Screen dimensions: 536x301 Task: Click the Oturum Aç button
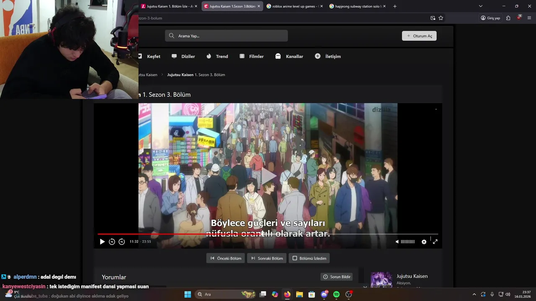[419, 36]
